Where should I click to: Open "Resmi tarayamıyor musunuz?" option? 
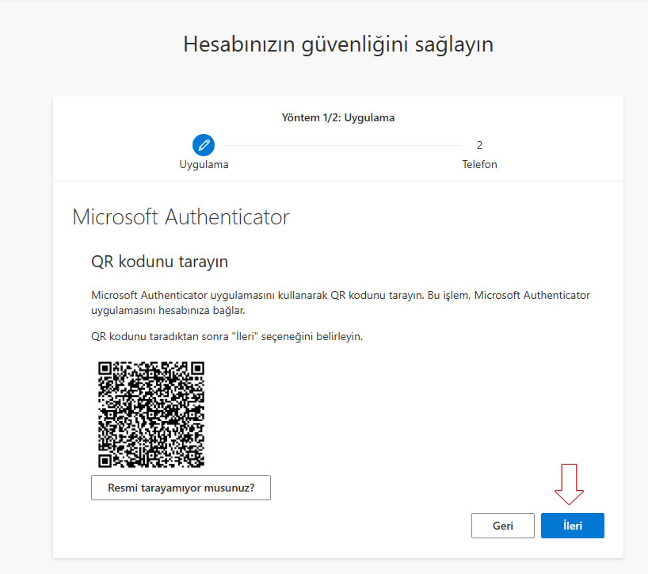(181, 488)
